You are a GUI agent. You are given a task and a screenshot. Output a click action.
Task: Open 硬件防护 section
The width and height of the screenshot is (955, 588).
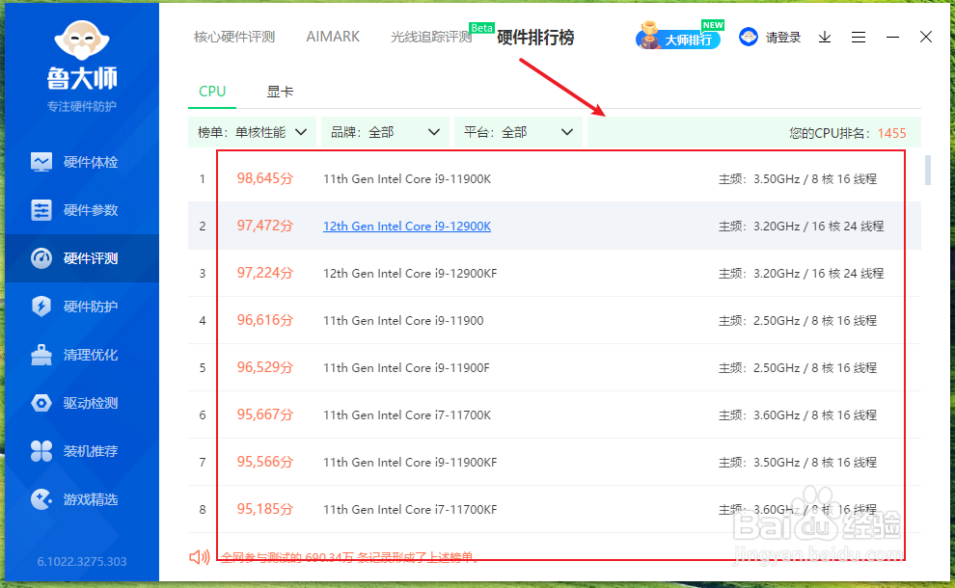(82, 307)
